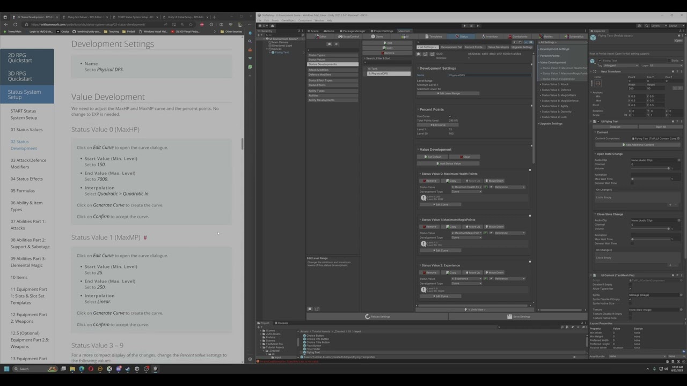Click the back arrow in Makinom navigation
The image size is (687, 386).
pos(329,44)
